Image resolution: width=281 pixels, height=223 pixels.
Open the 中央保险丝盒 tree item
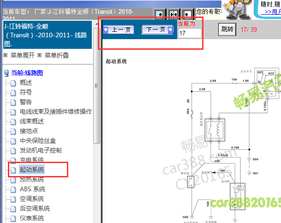[x=38, y=141]
